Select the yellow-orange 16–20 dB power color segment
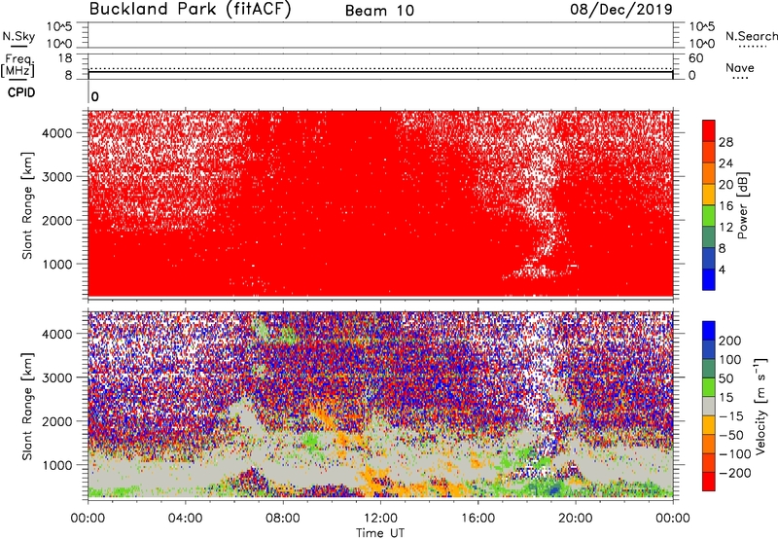 click(x=709, y=195)
